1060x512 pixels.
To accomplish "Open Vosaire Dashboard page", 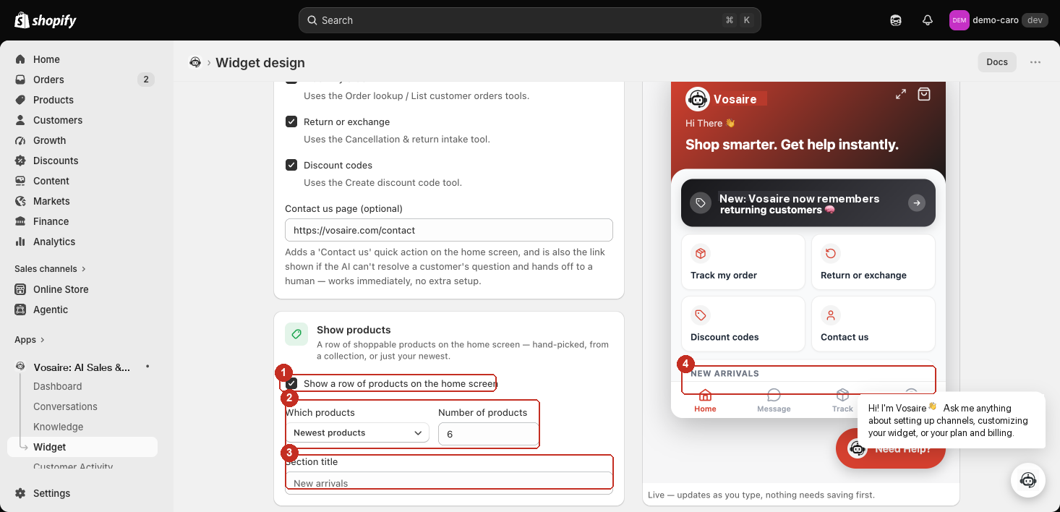I will coord(58,386).
